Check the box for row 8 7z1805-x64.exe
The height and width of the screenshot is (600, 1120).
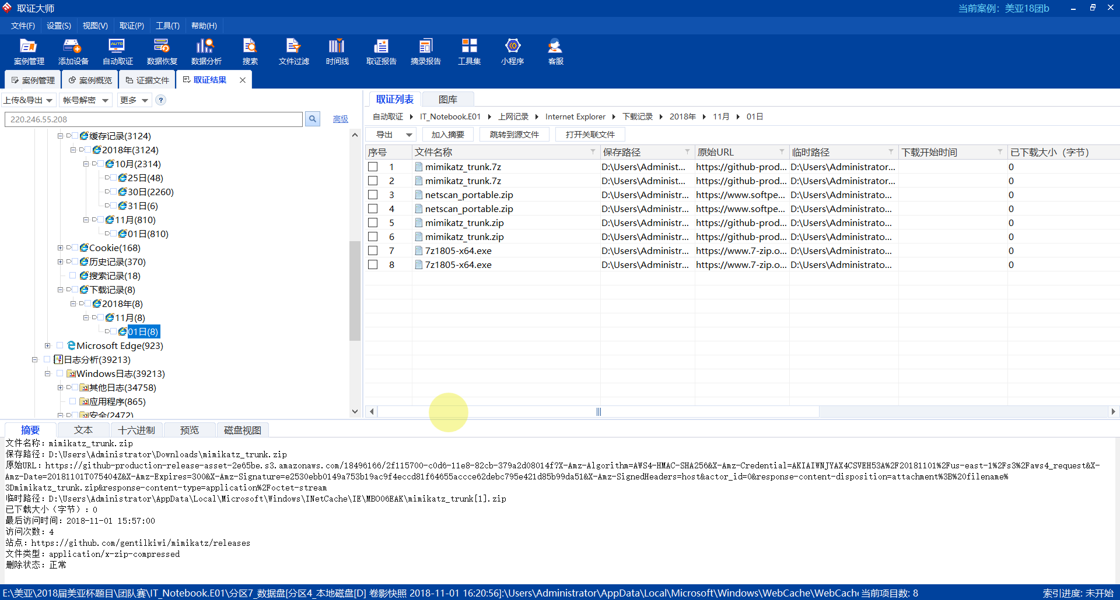click(x=373, y=264)
